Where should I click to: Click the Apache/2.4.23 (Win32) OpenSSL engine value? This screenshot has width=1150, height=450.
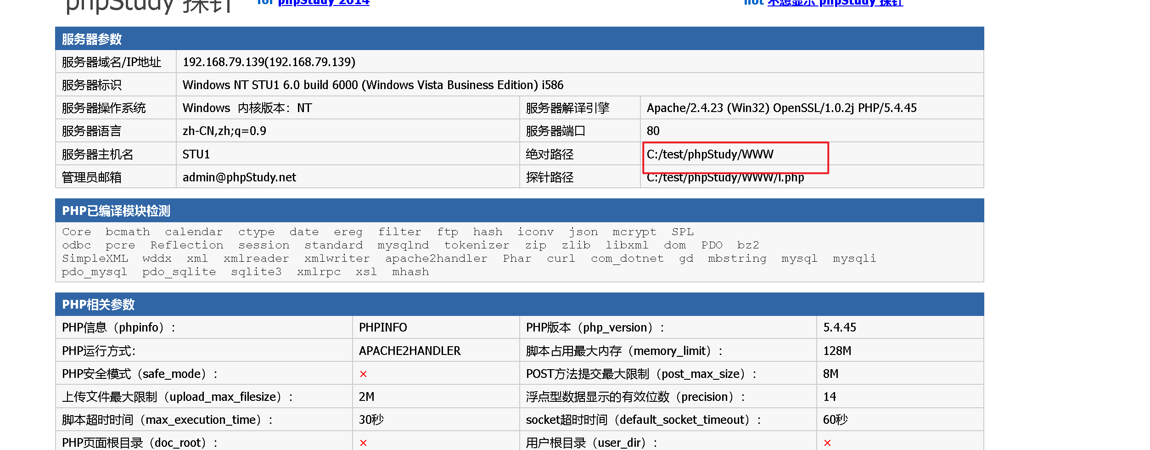pos(781,108)
